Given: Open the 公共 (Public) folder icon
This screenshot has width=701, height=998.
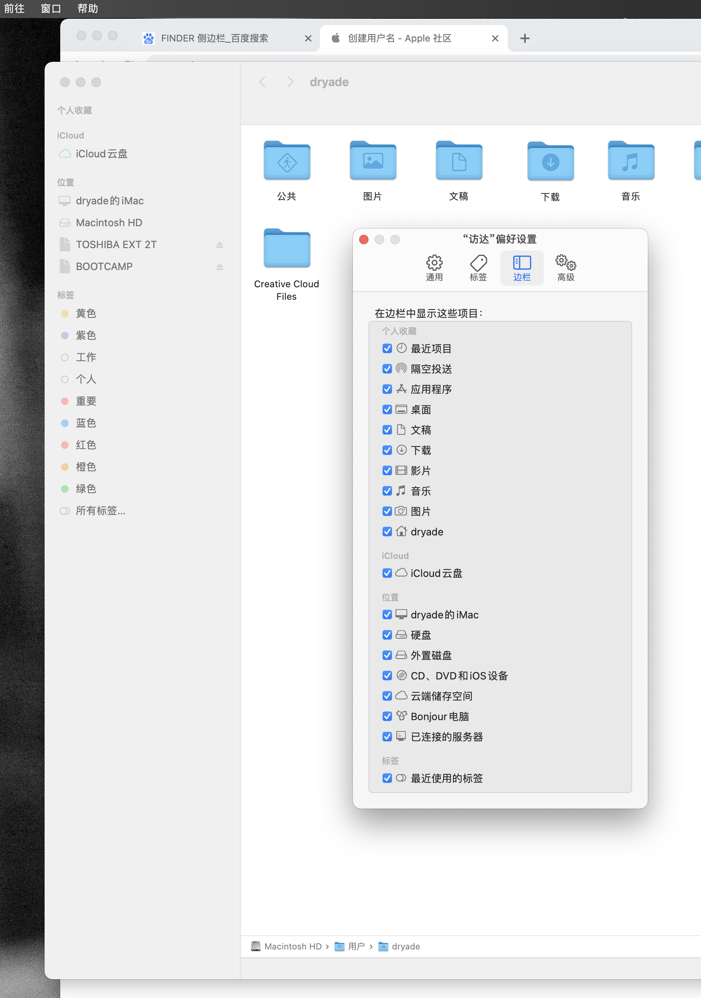Looking at the screenshot, I should point(287,161).
